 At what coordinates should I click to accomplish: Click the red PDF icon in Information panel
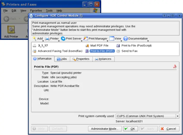tap(175, 67)
